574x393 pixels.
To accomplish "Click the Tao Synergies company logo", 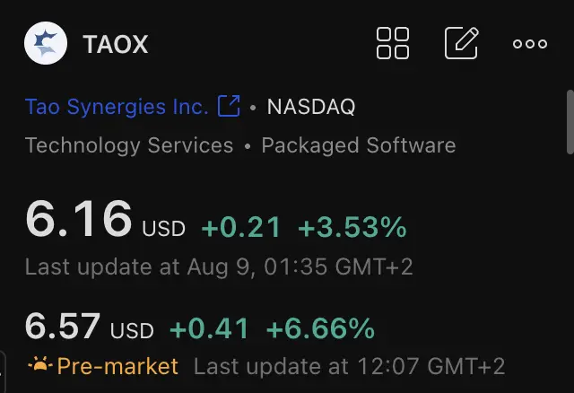I will tap(46, 43).
